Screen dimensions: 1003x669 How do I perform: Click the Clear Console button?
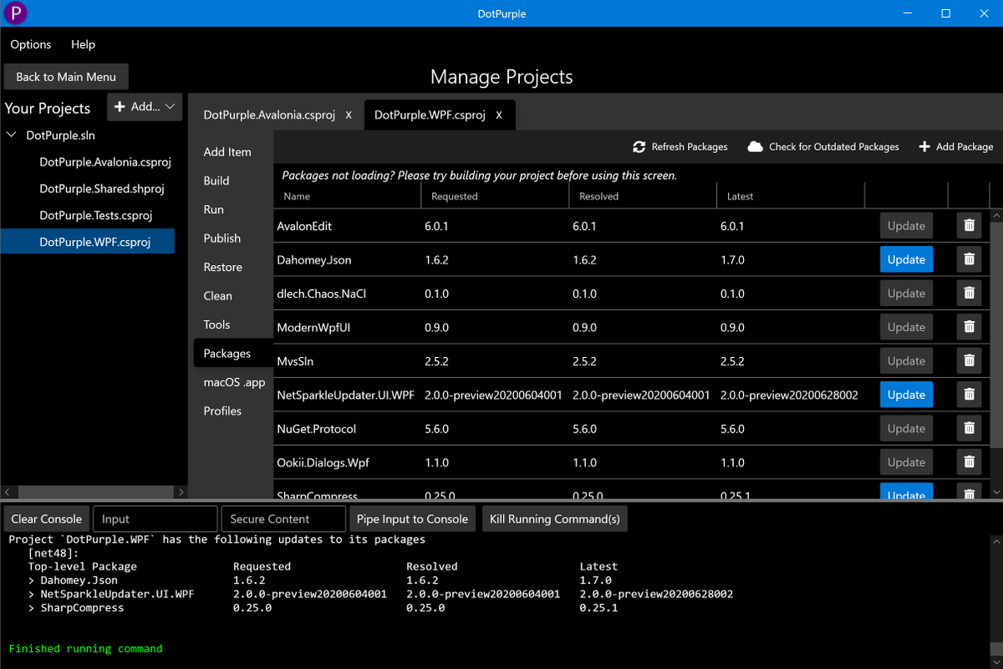[47, 518]
